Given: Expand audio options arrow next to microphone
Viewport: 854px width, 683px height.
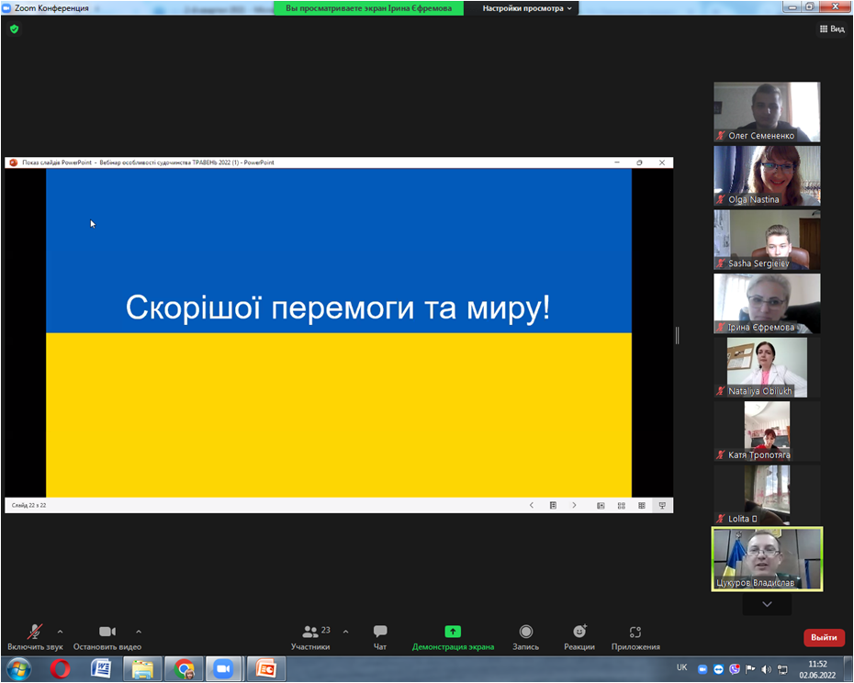Looking at the screenshot, I should click(x=61, y=632).
